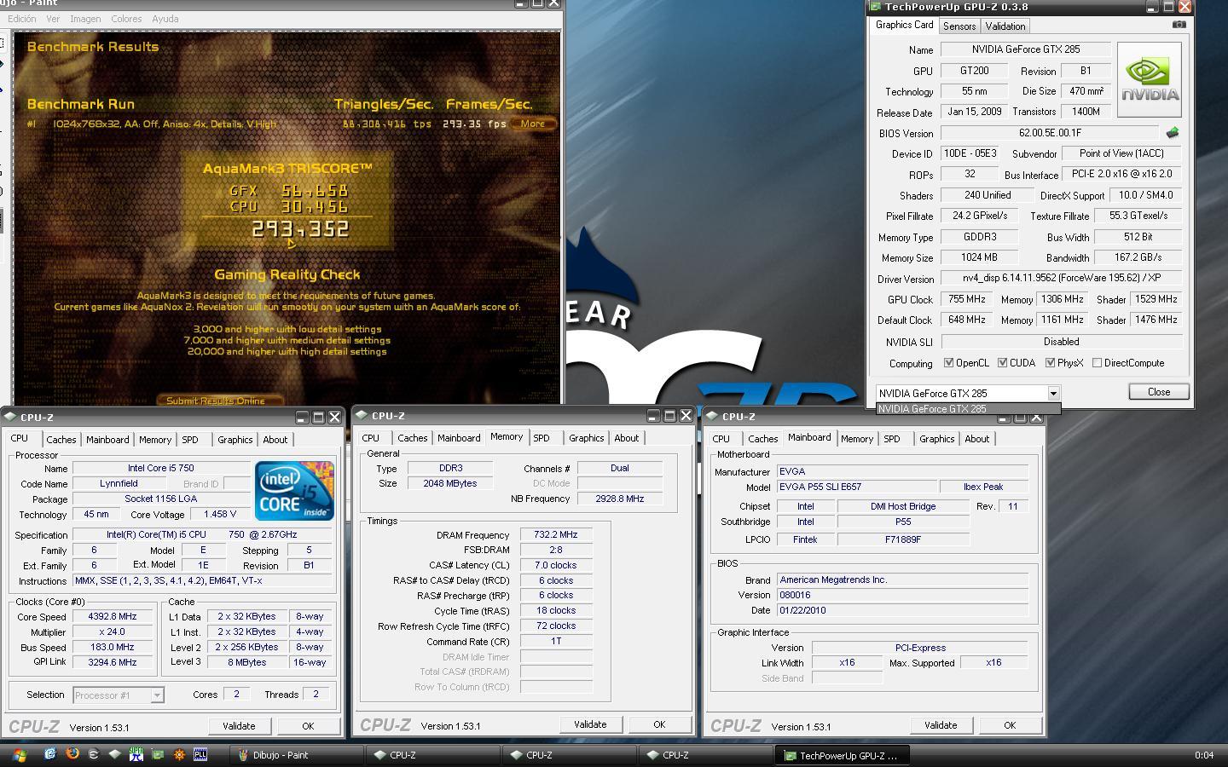Open CPU tab in the CPU-Z Mainboard window

(x=721, y=439)
